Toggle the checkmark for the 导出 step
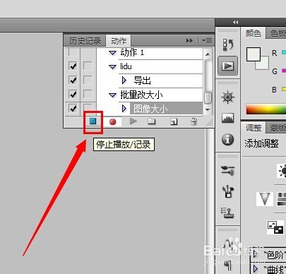The height and width of the screenshot is (274, 286). click(73, 80)
